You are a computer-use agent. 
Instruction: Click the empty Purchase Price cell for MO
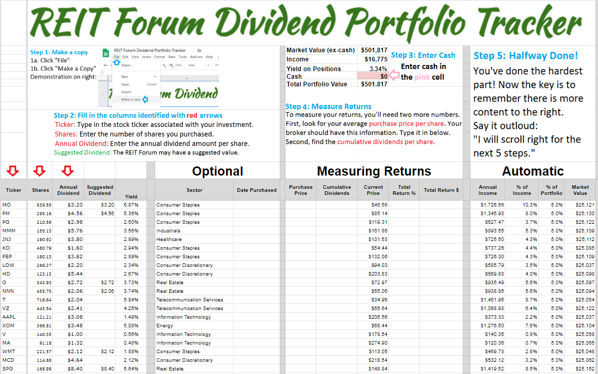point(301,205)
